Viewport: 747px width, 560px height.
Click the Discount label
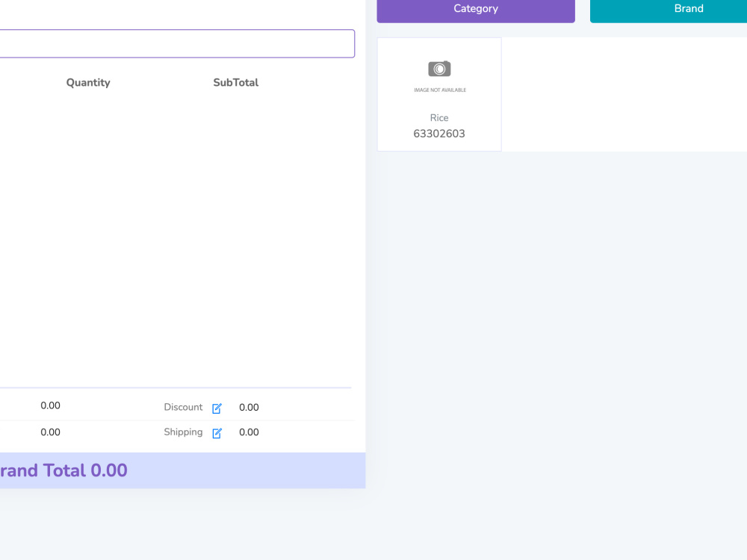(183, 407)
